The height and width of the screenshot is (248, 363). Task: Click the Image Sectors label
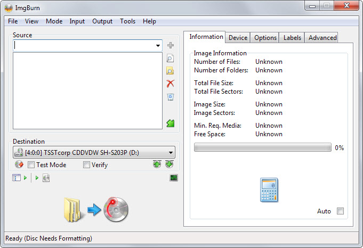[x=214, y=113]
